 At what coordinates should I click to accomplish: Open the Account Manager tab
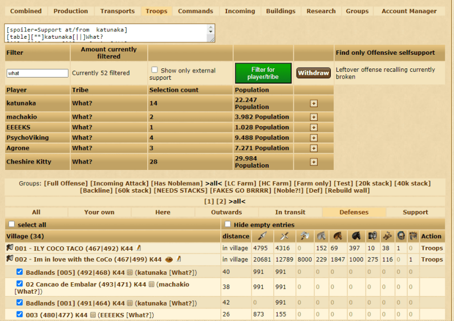pos(409,11)
